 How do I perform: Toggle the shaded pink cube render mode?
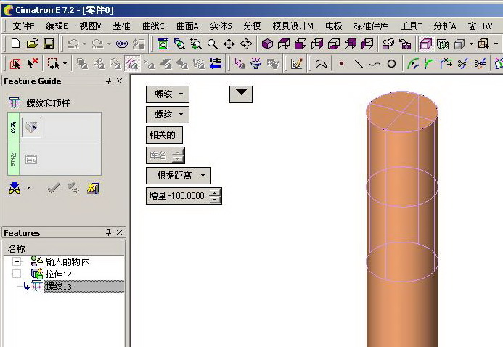tap(425, 44)
